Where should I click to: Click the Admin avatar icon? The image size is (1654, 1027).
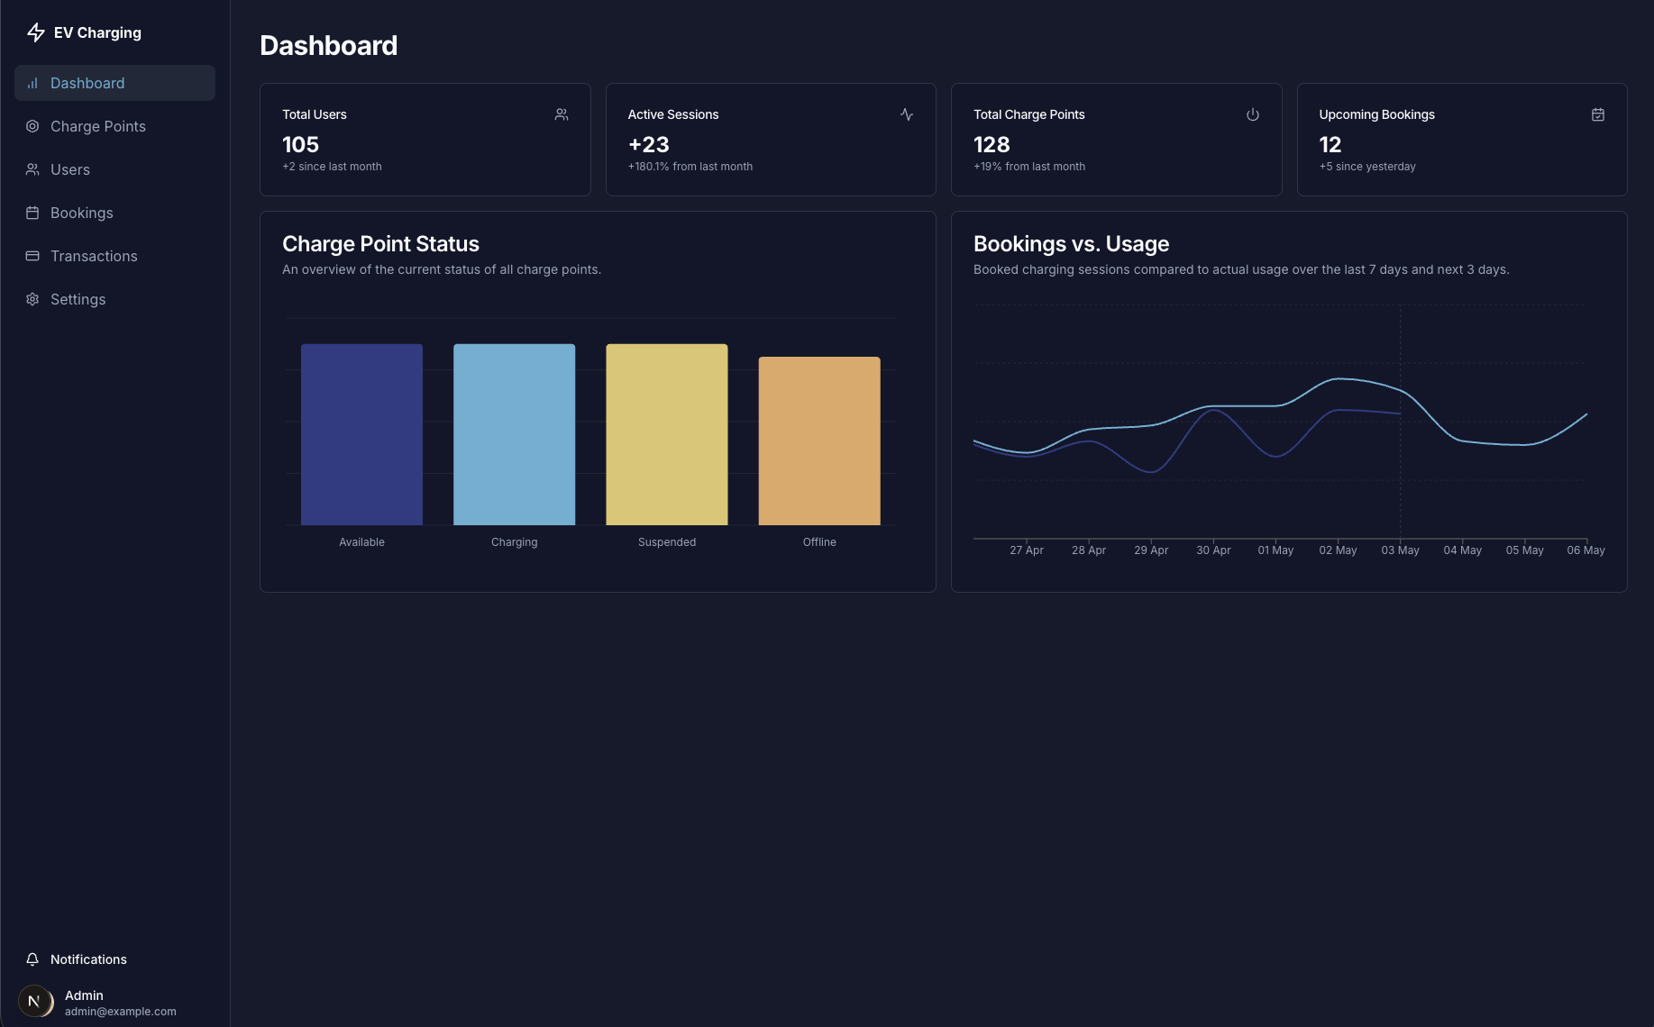point(36,1002)
